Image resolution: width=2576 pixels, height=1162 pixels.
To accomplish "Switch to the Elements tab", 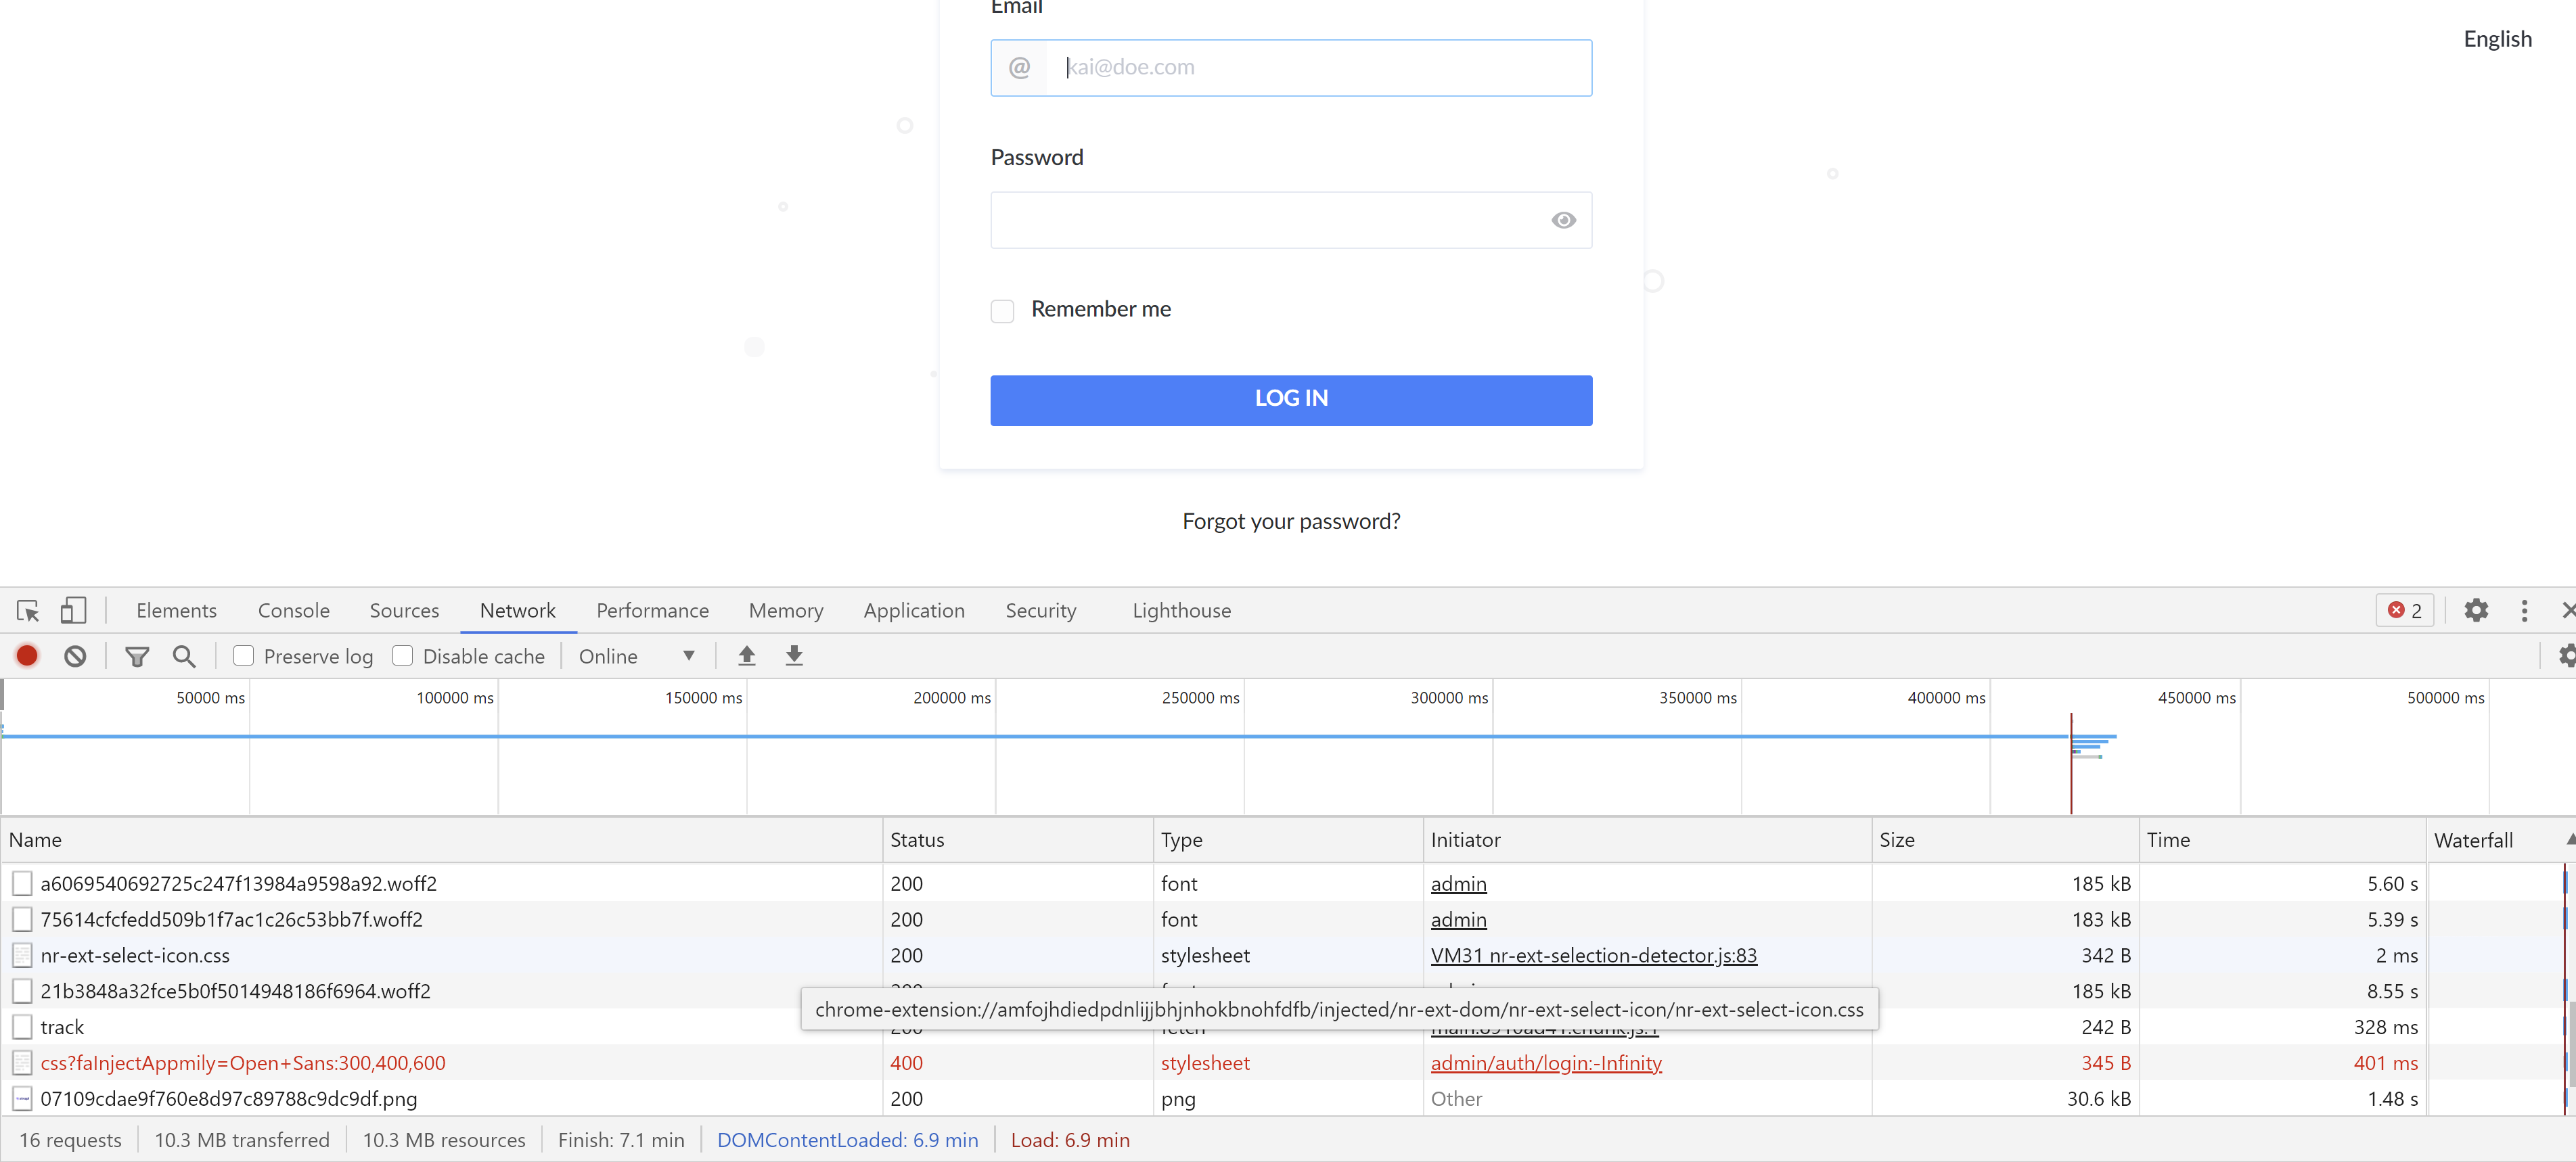I will click(x=177, y=610).
